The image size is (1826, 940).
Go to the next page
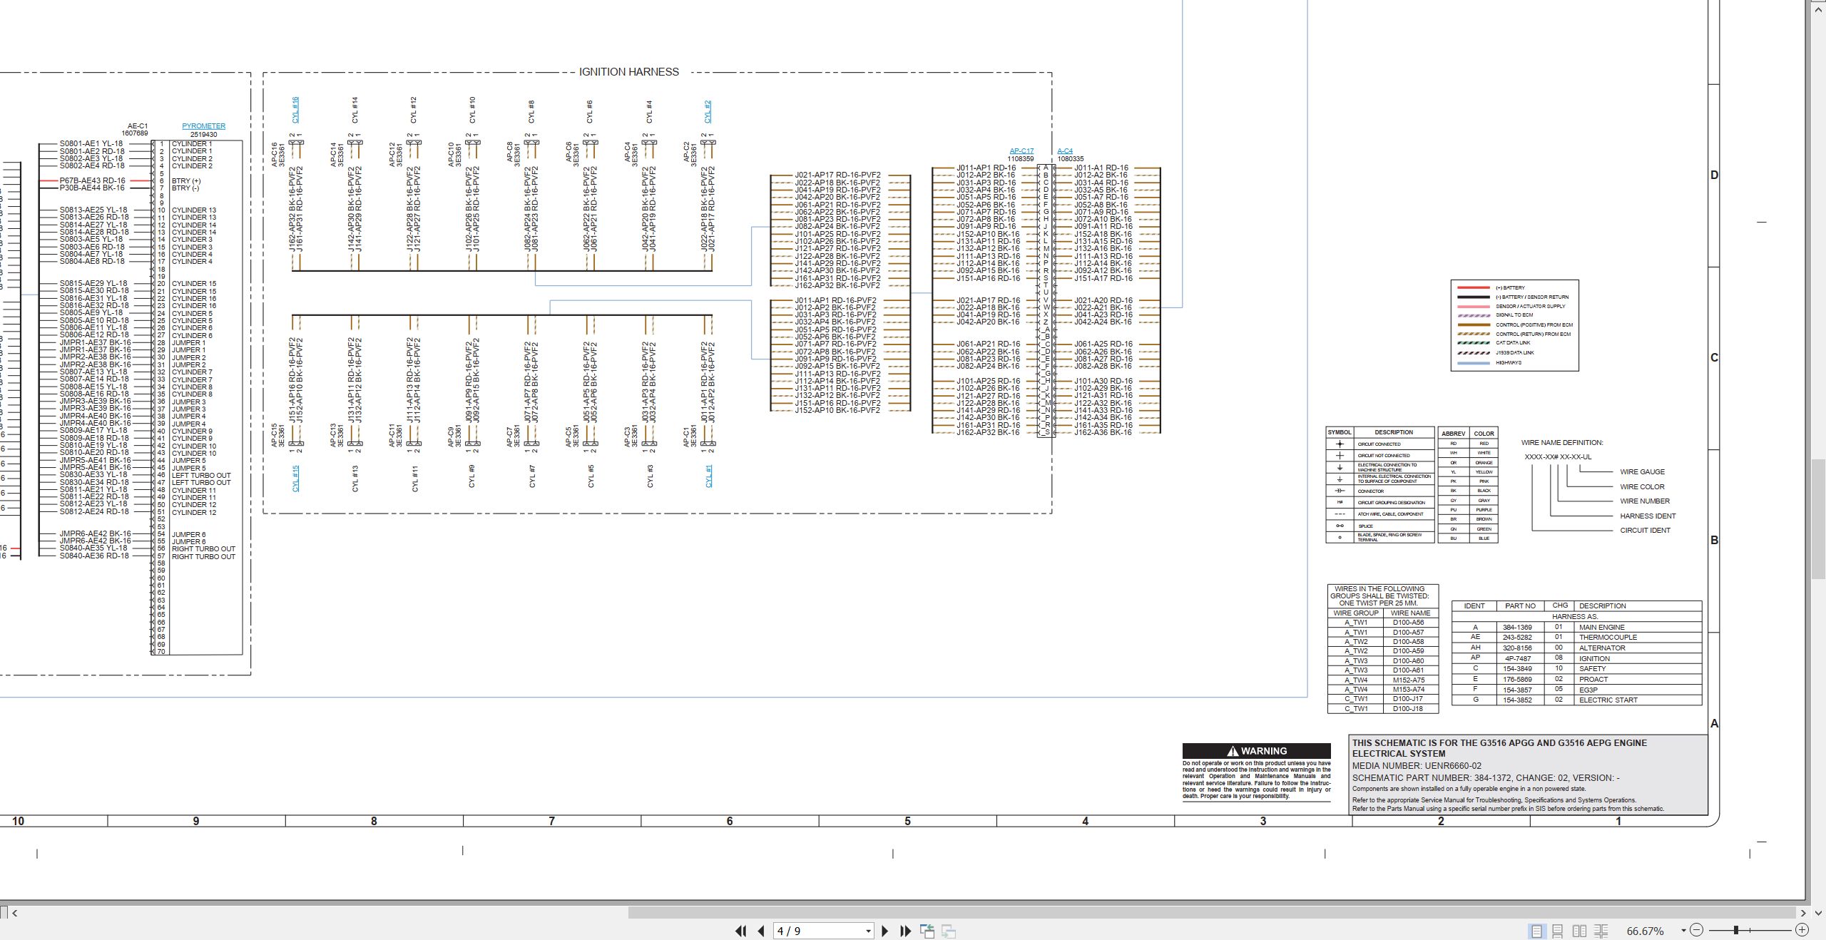(885, 931)
